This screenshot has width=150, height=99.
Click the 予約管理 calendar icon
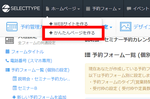(12, 27)
